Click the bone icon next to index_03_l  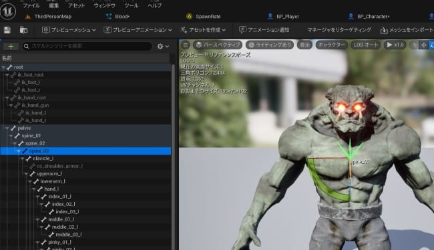(x=51, y=212)
